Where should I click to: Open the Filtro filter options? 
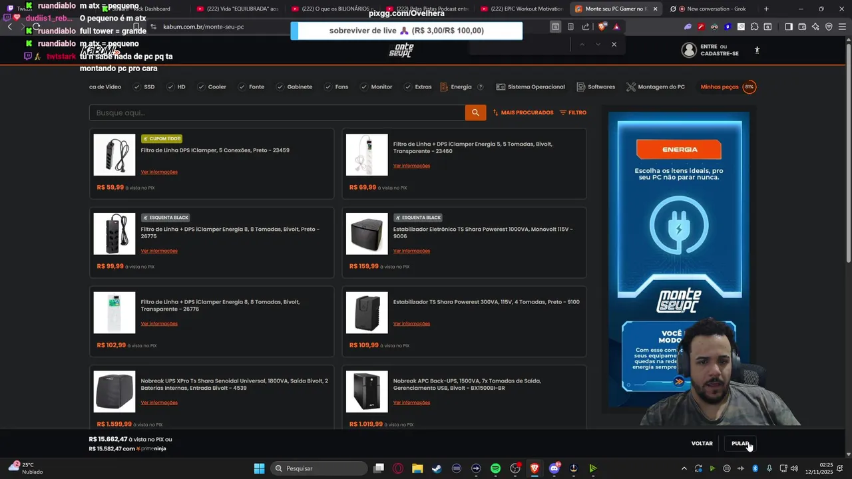point(573,112)
